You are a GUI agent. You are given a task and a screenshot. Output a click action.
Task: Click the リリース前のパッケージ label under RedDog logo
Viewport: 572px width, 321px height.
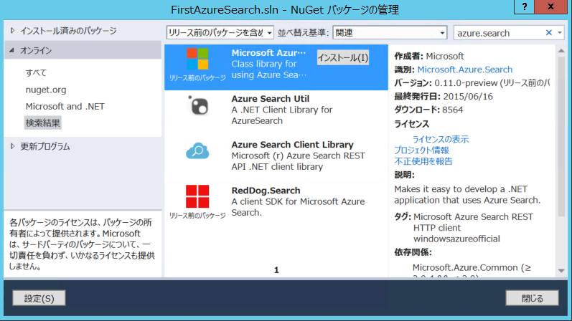click(x=197, y=216)
